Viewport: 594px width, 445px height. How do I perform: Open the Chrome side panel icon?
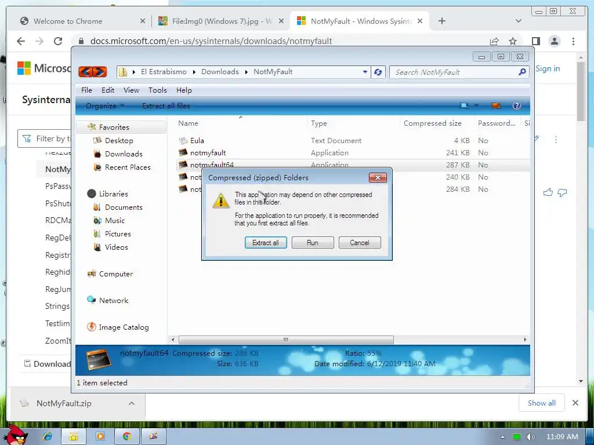pyautogui.click(x=535, y=41)
